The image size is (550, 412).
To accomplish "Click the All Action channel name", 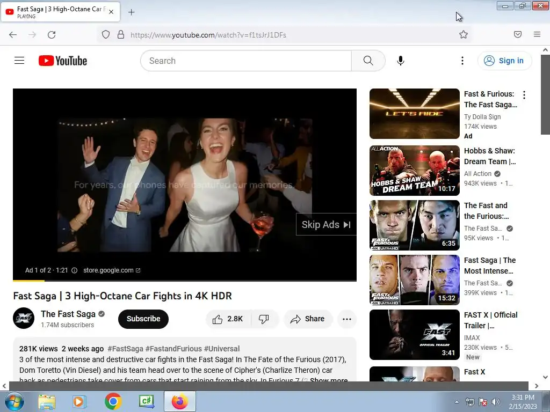I will [x=477, y=173].
